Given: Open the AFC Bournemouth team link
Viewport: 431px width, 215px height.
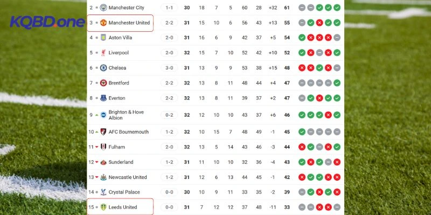Looking at the screenshot, I should point(129,132).
